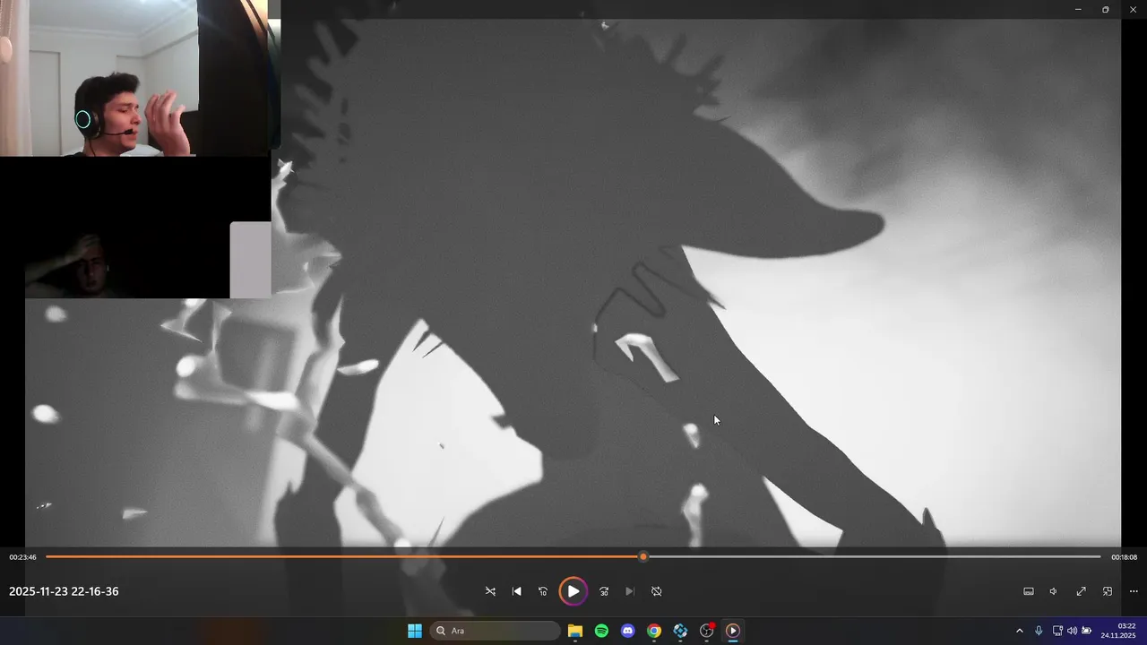
Task: Toggle shuffle mode in the player
Action: (490, 591)
